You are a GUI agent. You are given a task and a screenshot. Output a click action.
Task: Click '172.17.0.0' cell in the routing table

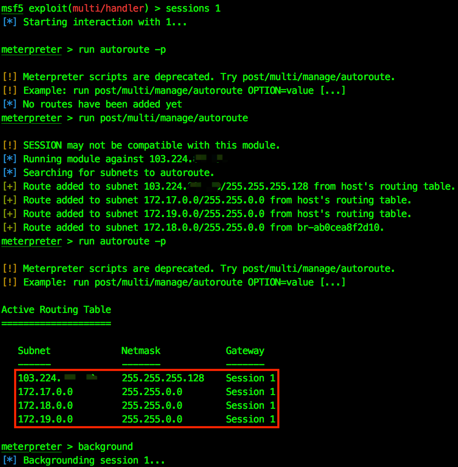(45, 392)
